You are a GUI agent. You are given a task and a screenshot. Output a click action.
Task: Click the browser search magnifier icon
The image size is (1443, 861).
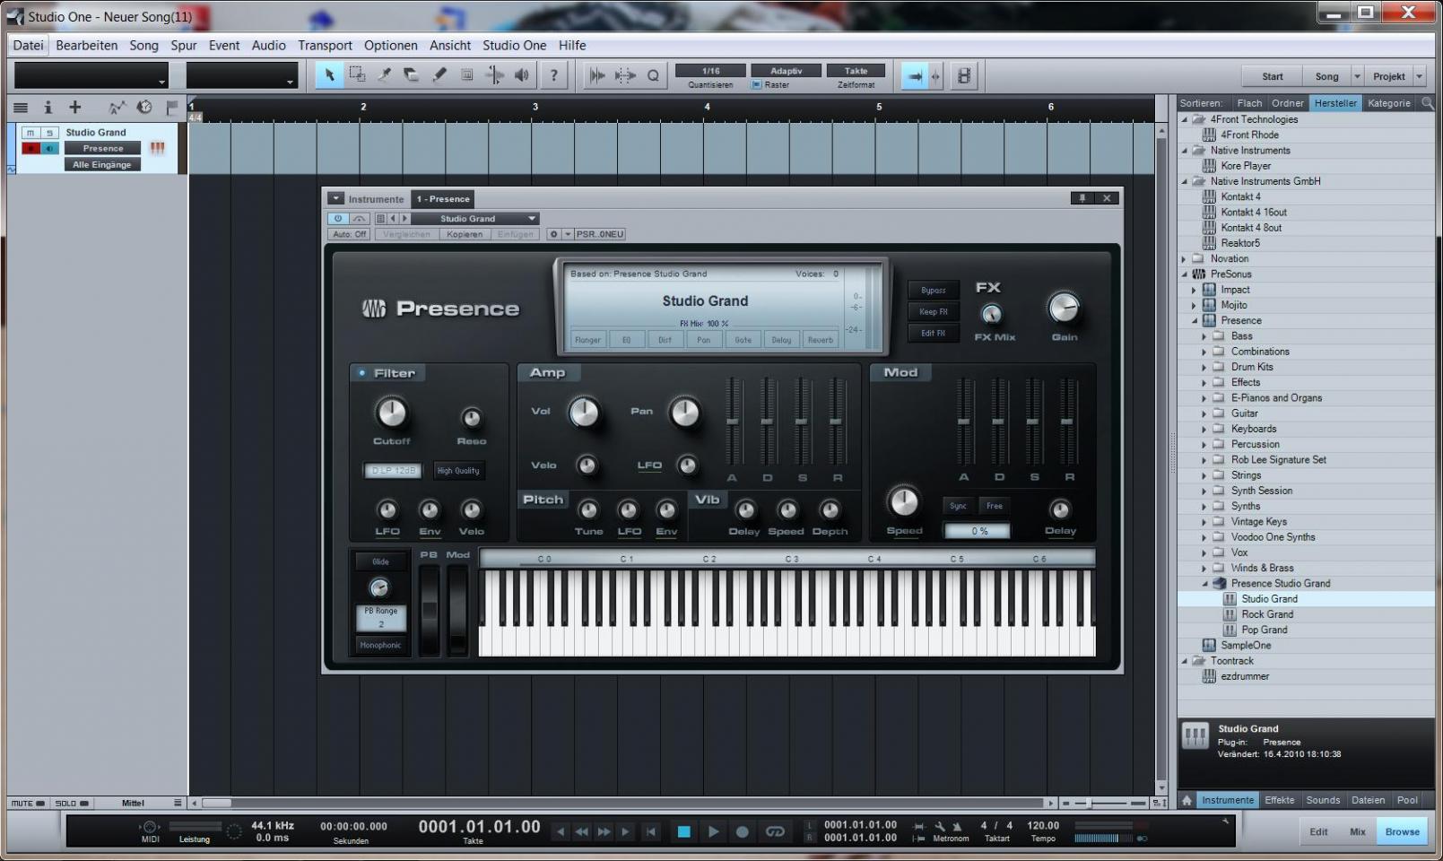1427,103
